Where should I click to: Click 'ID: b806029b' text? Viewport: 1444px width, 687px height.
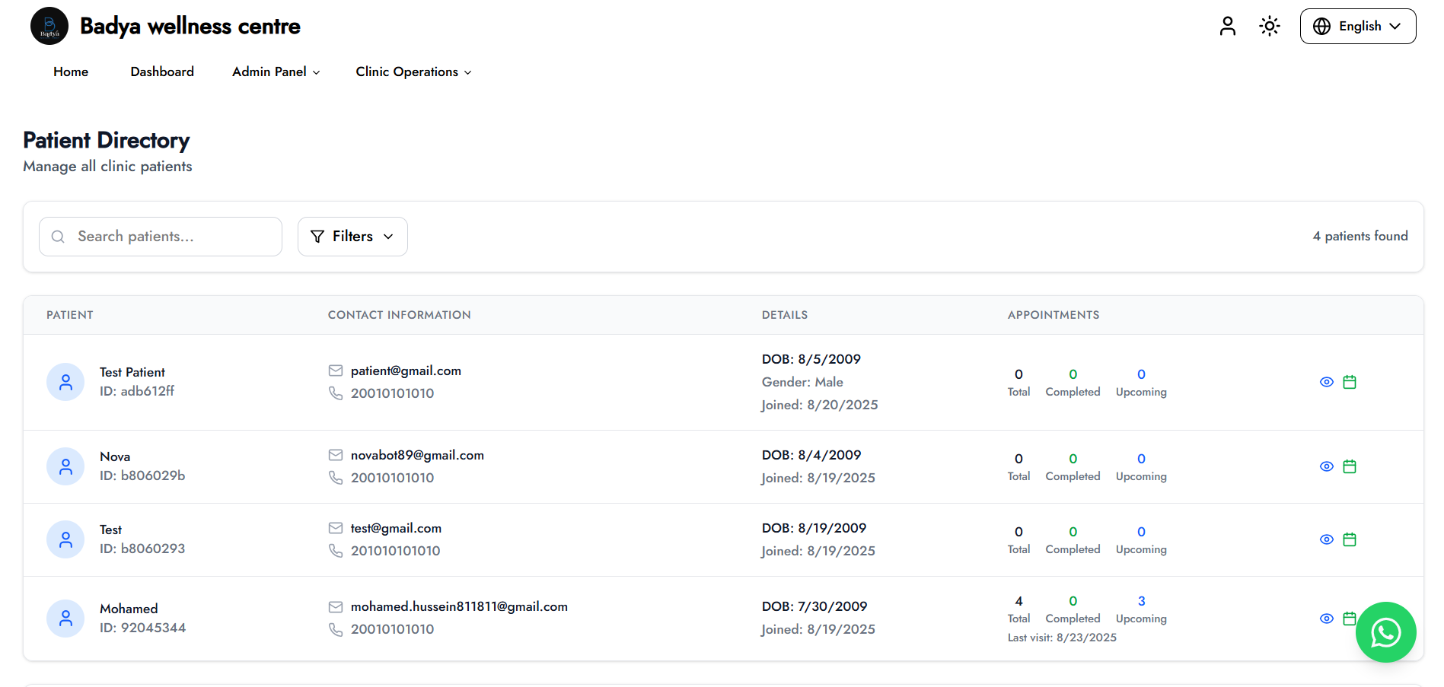(x=142, y=475)
